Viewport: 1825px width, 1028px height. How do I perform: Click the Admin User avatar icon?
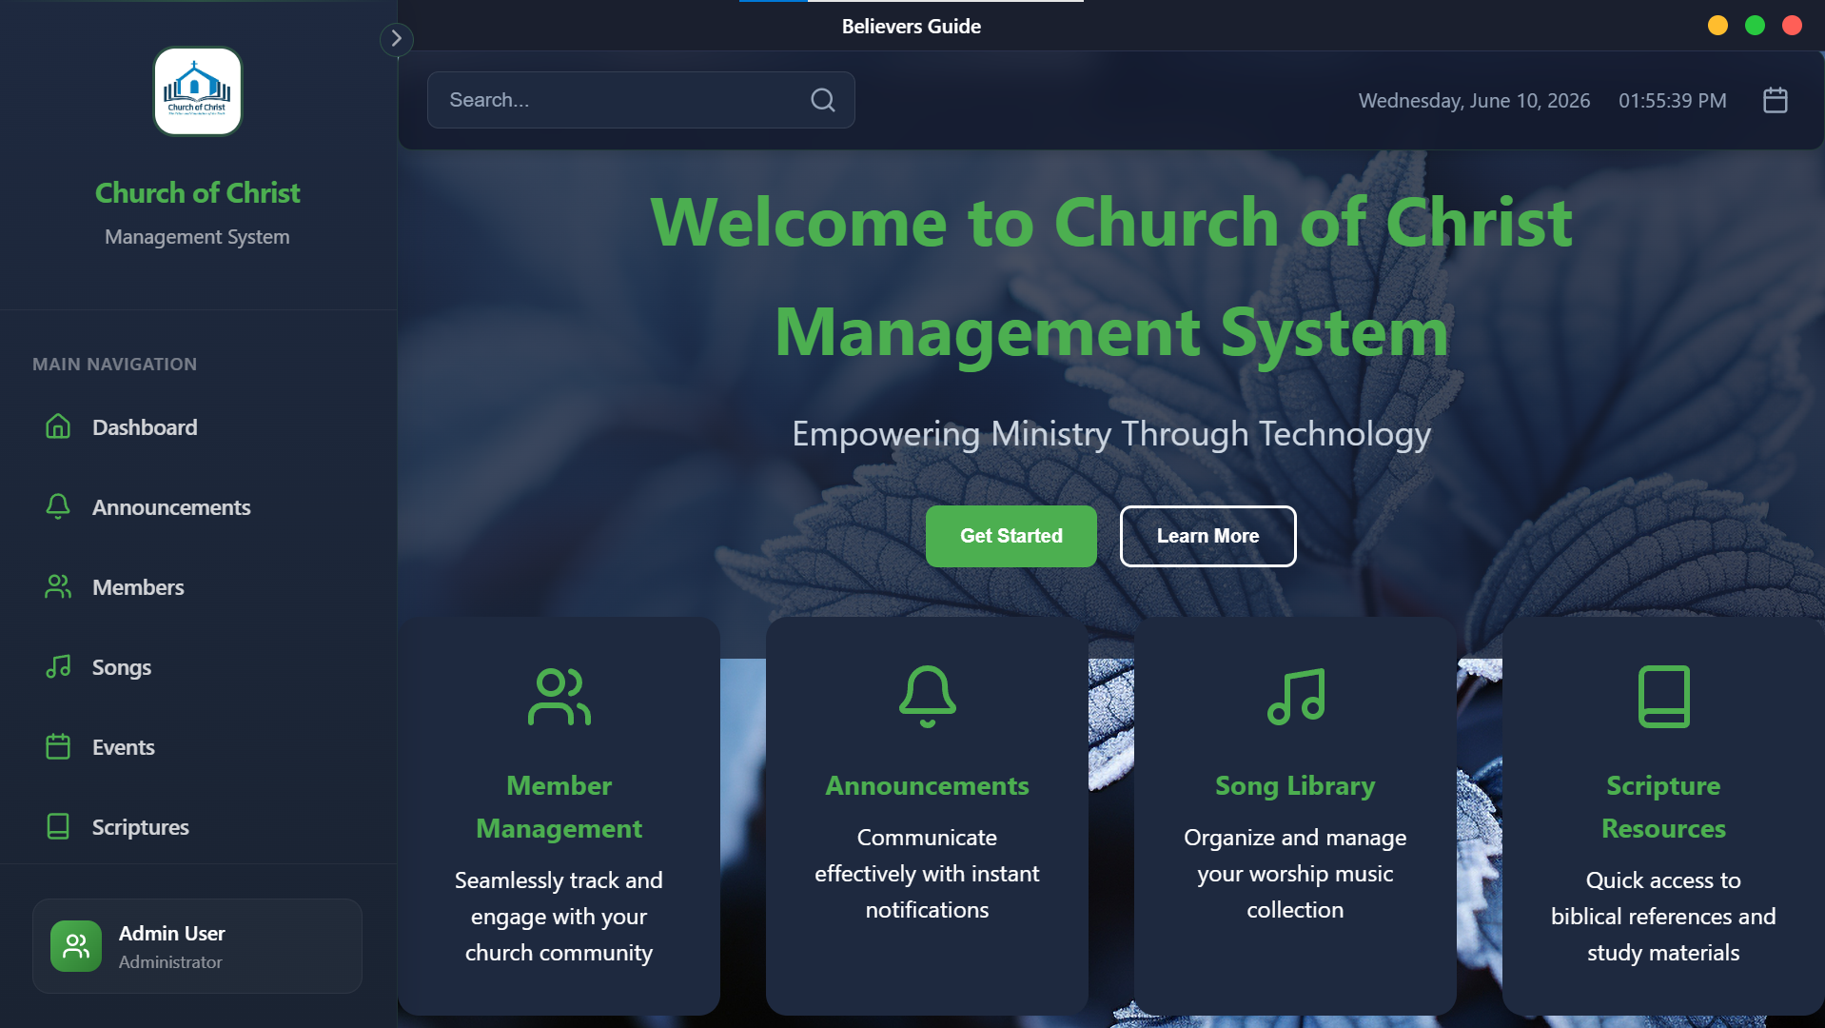[76, 946]
